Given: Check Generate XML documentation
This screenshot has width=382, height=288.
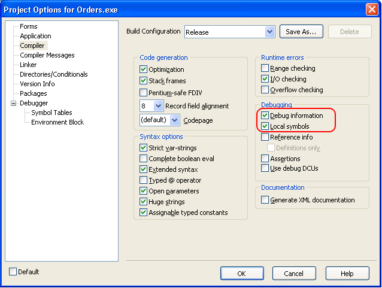Looking at the screenshot, I should coord(265,200).
